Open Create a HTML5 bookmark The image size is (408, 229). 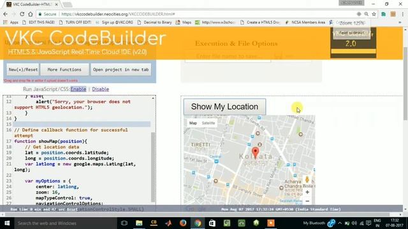260,22
